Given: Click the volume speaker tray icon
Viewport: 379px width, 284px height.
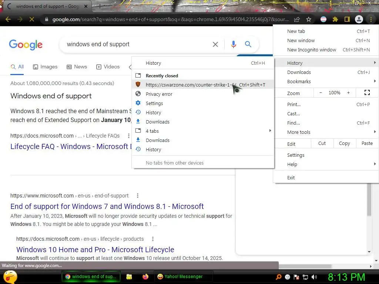Looking at the screenshot, I should (x=314, y=277).
